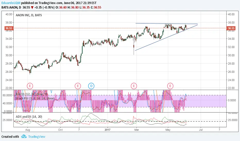
Task: Click the O:36.60 open value
Action: pyautogui.click(x=61, y=7)
